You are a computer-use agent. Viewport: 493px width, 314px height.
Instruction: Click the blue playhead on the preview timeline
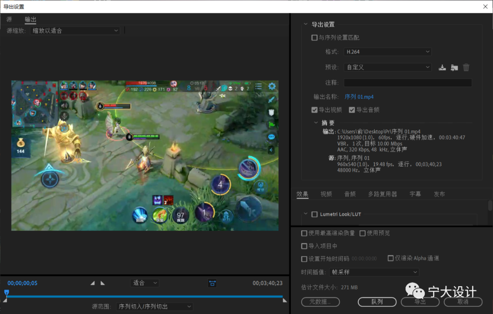pyautogui.click(x=6, y=293)
